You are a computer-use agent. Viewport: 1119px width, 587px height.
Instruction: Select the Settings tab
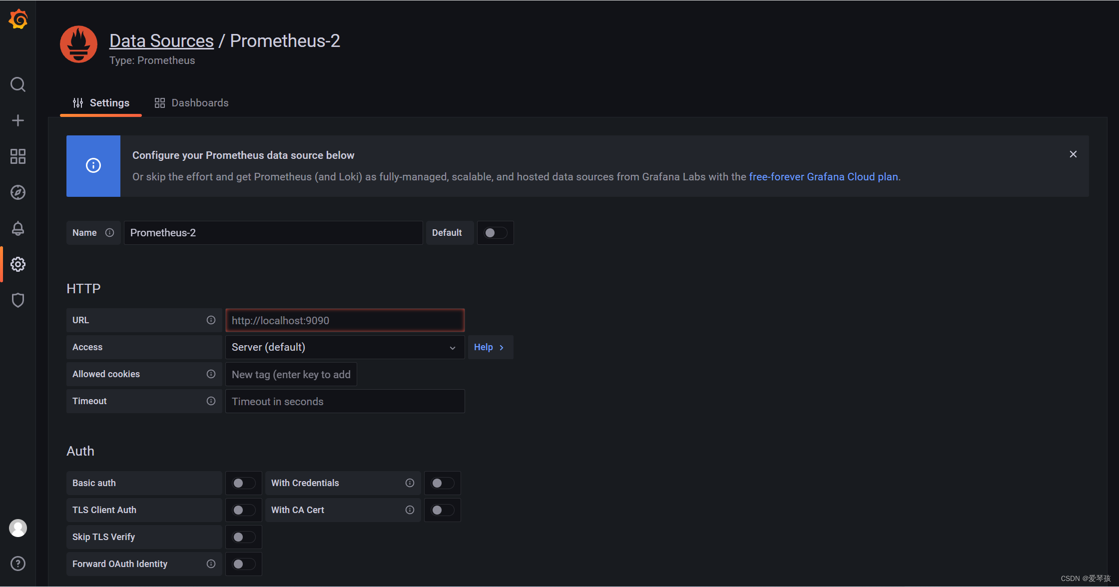101,102
